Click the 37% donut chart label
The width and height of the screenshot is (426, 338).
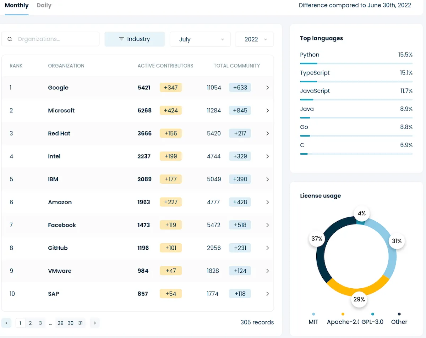click(317, 239)
